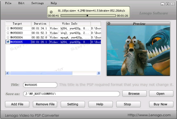Click the Browse button
The width and height of the screenshot is (177, 119).
point(134,94)
